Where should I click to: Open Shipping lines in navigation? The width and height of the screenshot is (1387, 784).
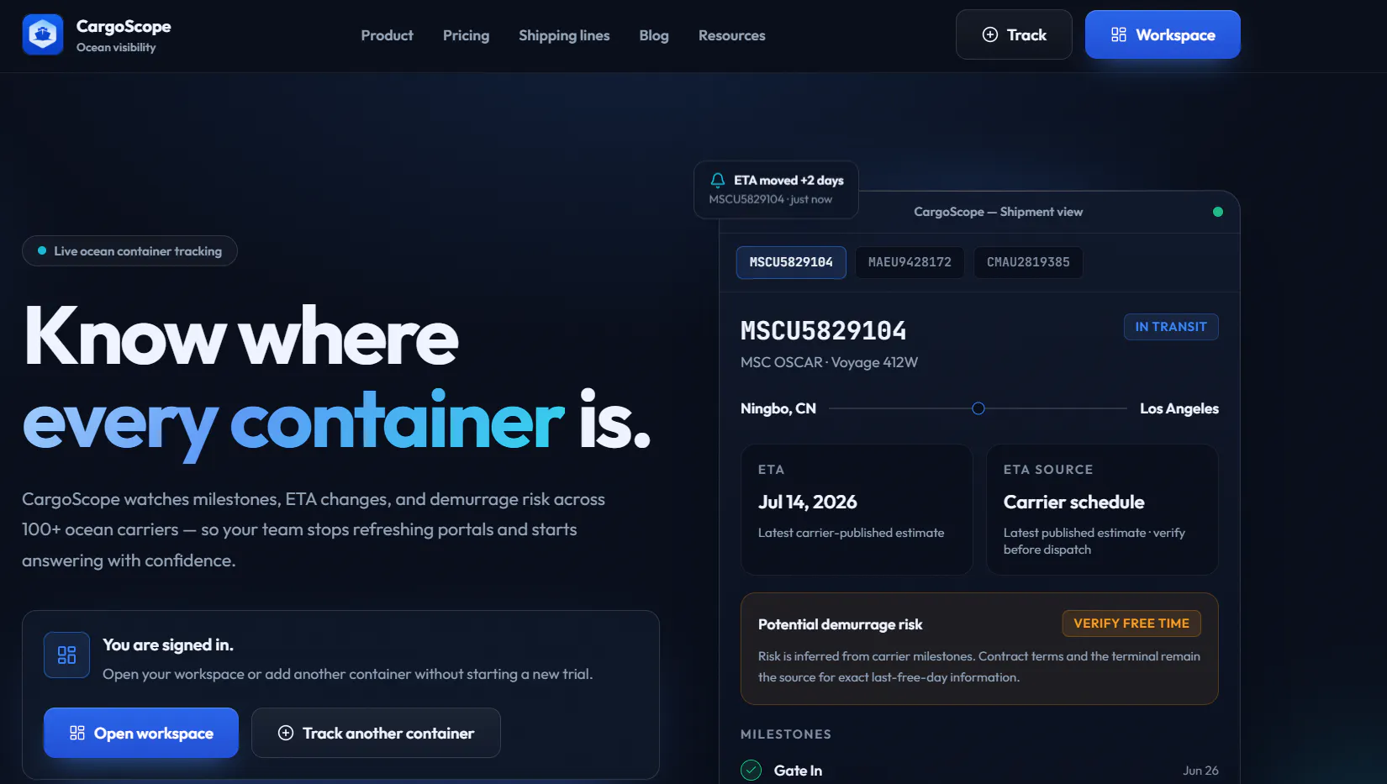pyautogui.click(x=564, y=35)
